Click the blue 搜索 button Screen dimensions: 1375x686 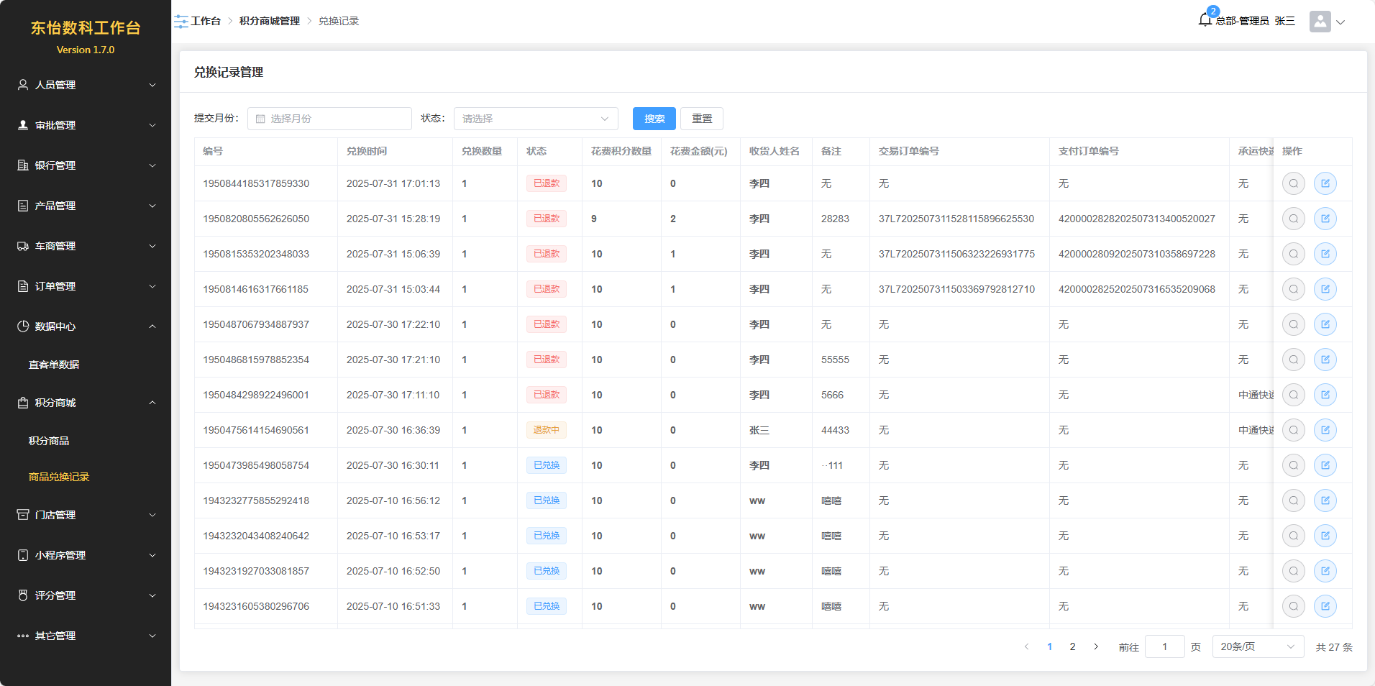[x=654, y=119]
